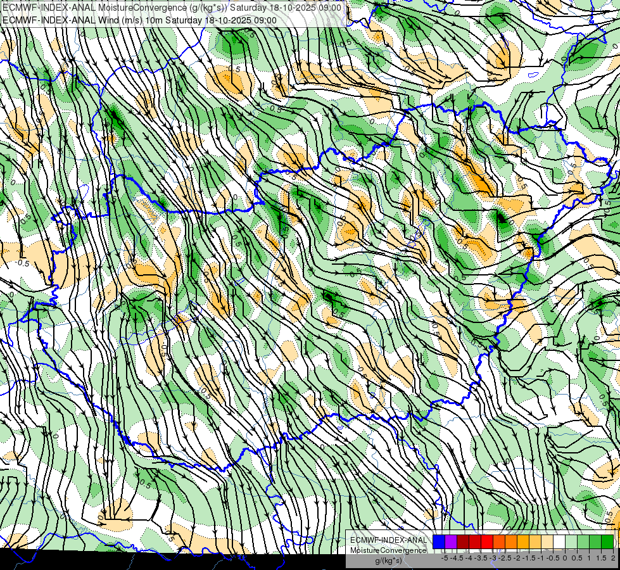Click the light orange legend swatch (-1.5 to -1)
This screenshot has width=620, height=570.
(535, 542)
